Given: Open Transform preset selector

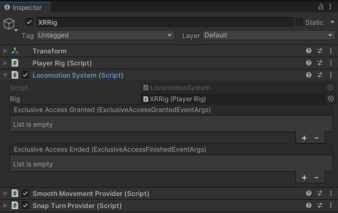Looking at the screenshot, I should [320, 51].
